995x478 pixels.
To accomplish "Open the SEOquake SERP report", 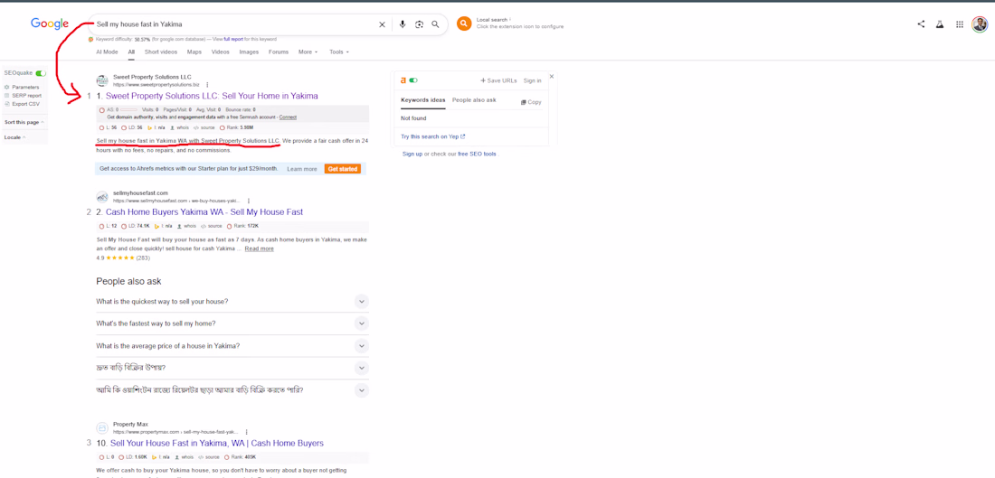I will click(x=26, y=96).
